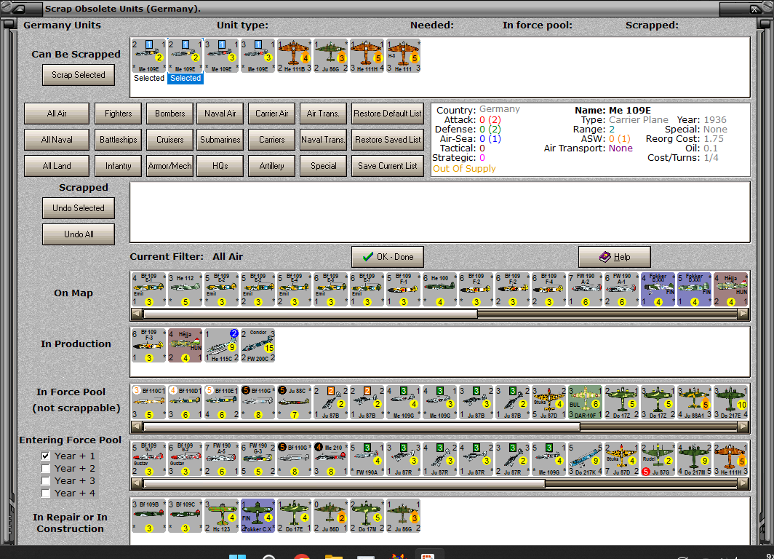
Task: Select the FW 190A carrier plane counter
Action: 367,459
